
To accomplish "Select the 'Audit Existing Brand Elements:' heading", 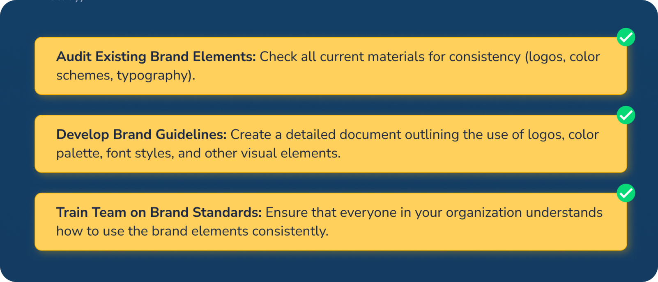I will point(156,57).
